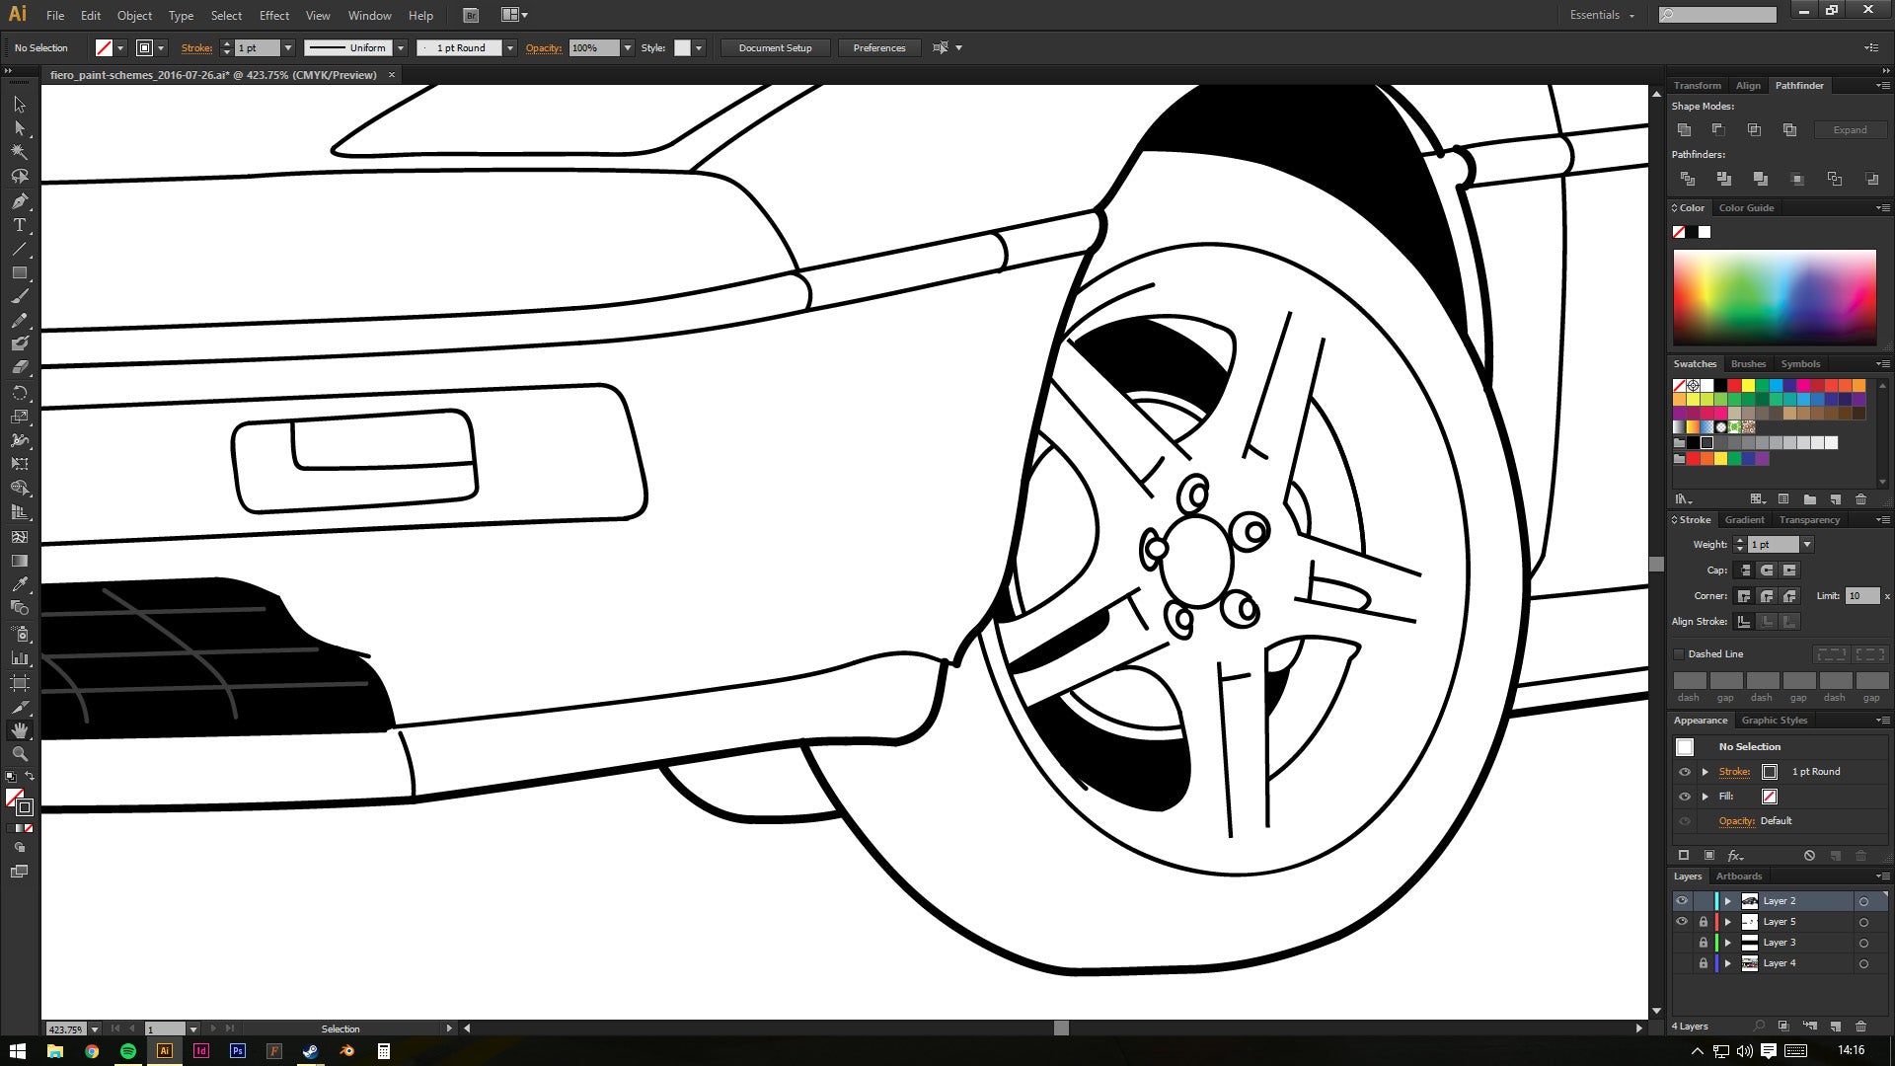
Task: Click Delete Selection trash icon in Layers panel
Action: [1860, 1027]
